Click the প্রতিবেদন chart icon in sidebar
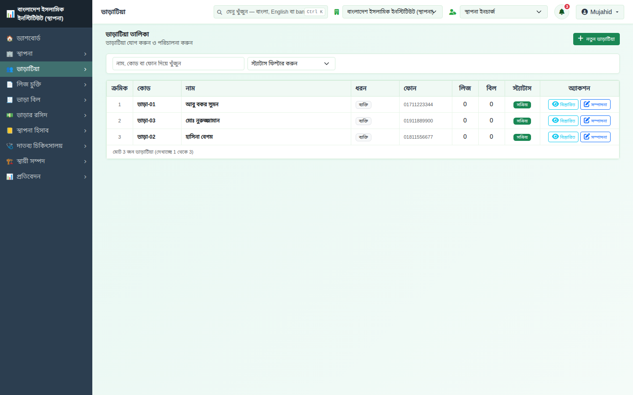This screenshot has width=633, height=395. coord(10,177)
